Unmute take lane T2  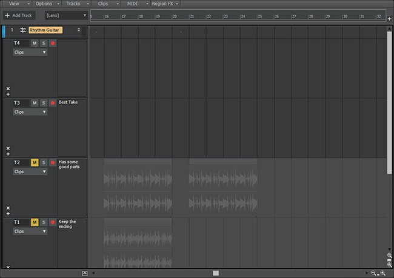35,162
